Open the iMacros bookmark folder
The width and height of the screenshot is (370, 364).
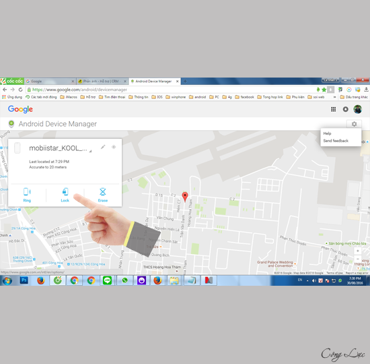click(69, 97)
